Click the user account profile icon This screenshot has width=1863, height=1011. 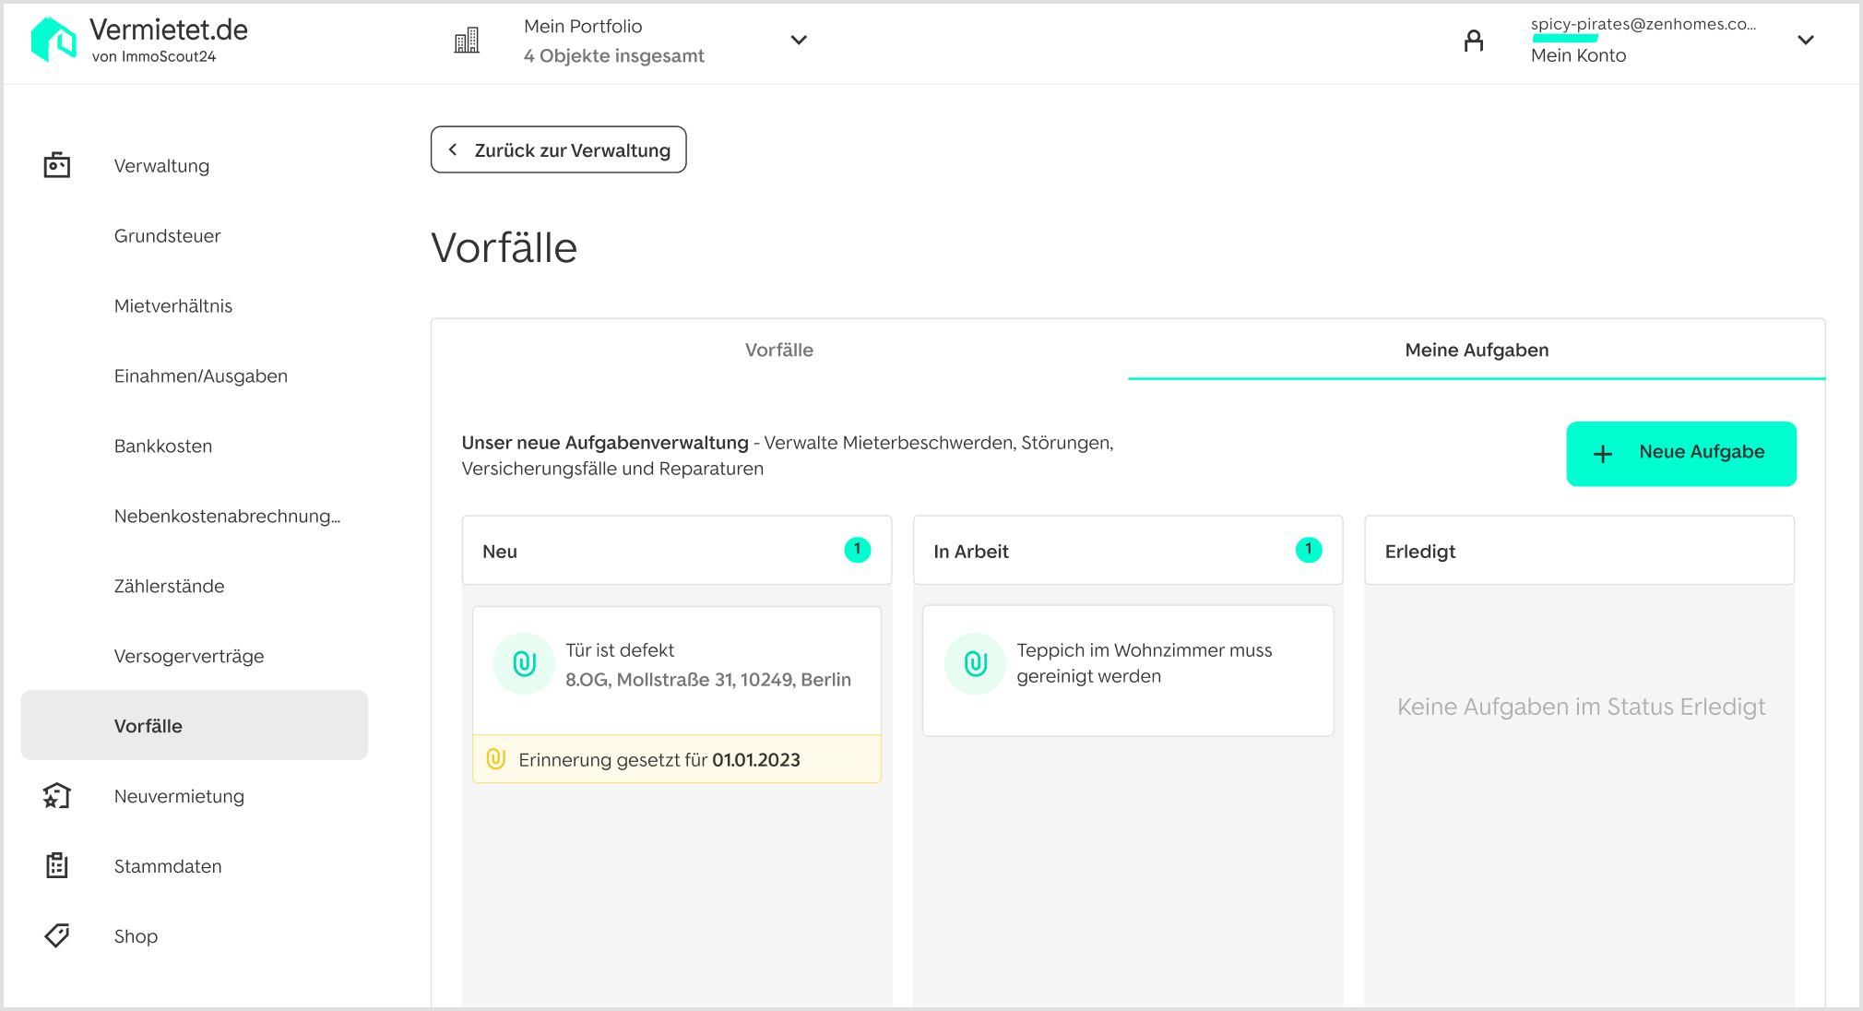pyautogui.click(x=1474, y=41)
